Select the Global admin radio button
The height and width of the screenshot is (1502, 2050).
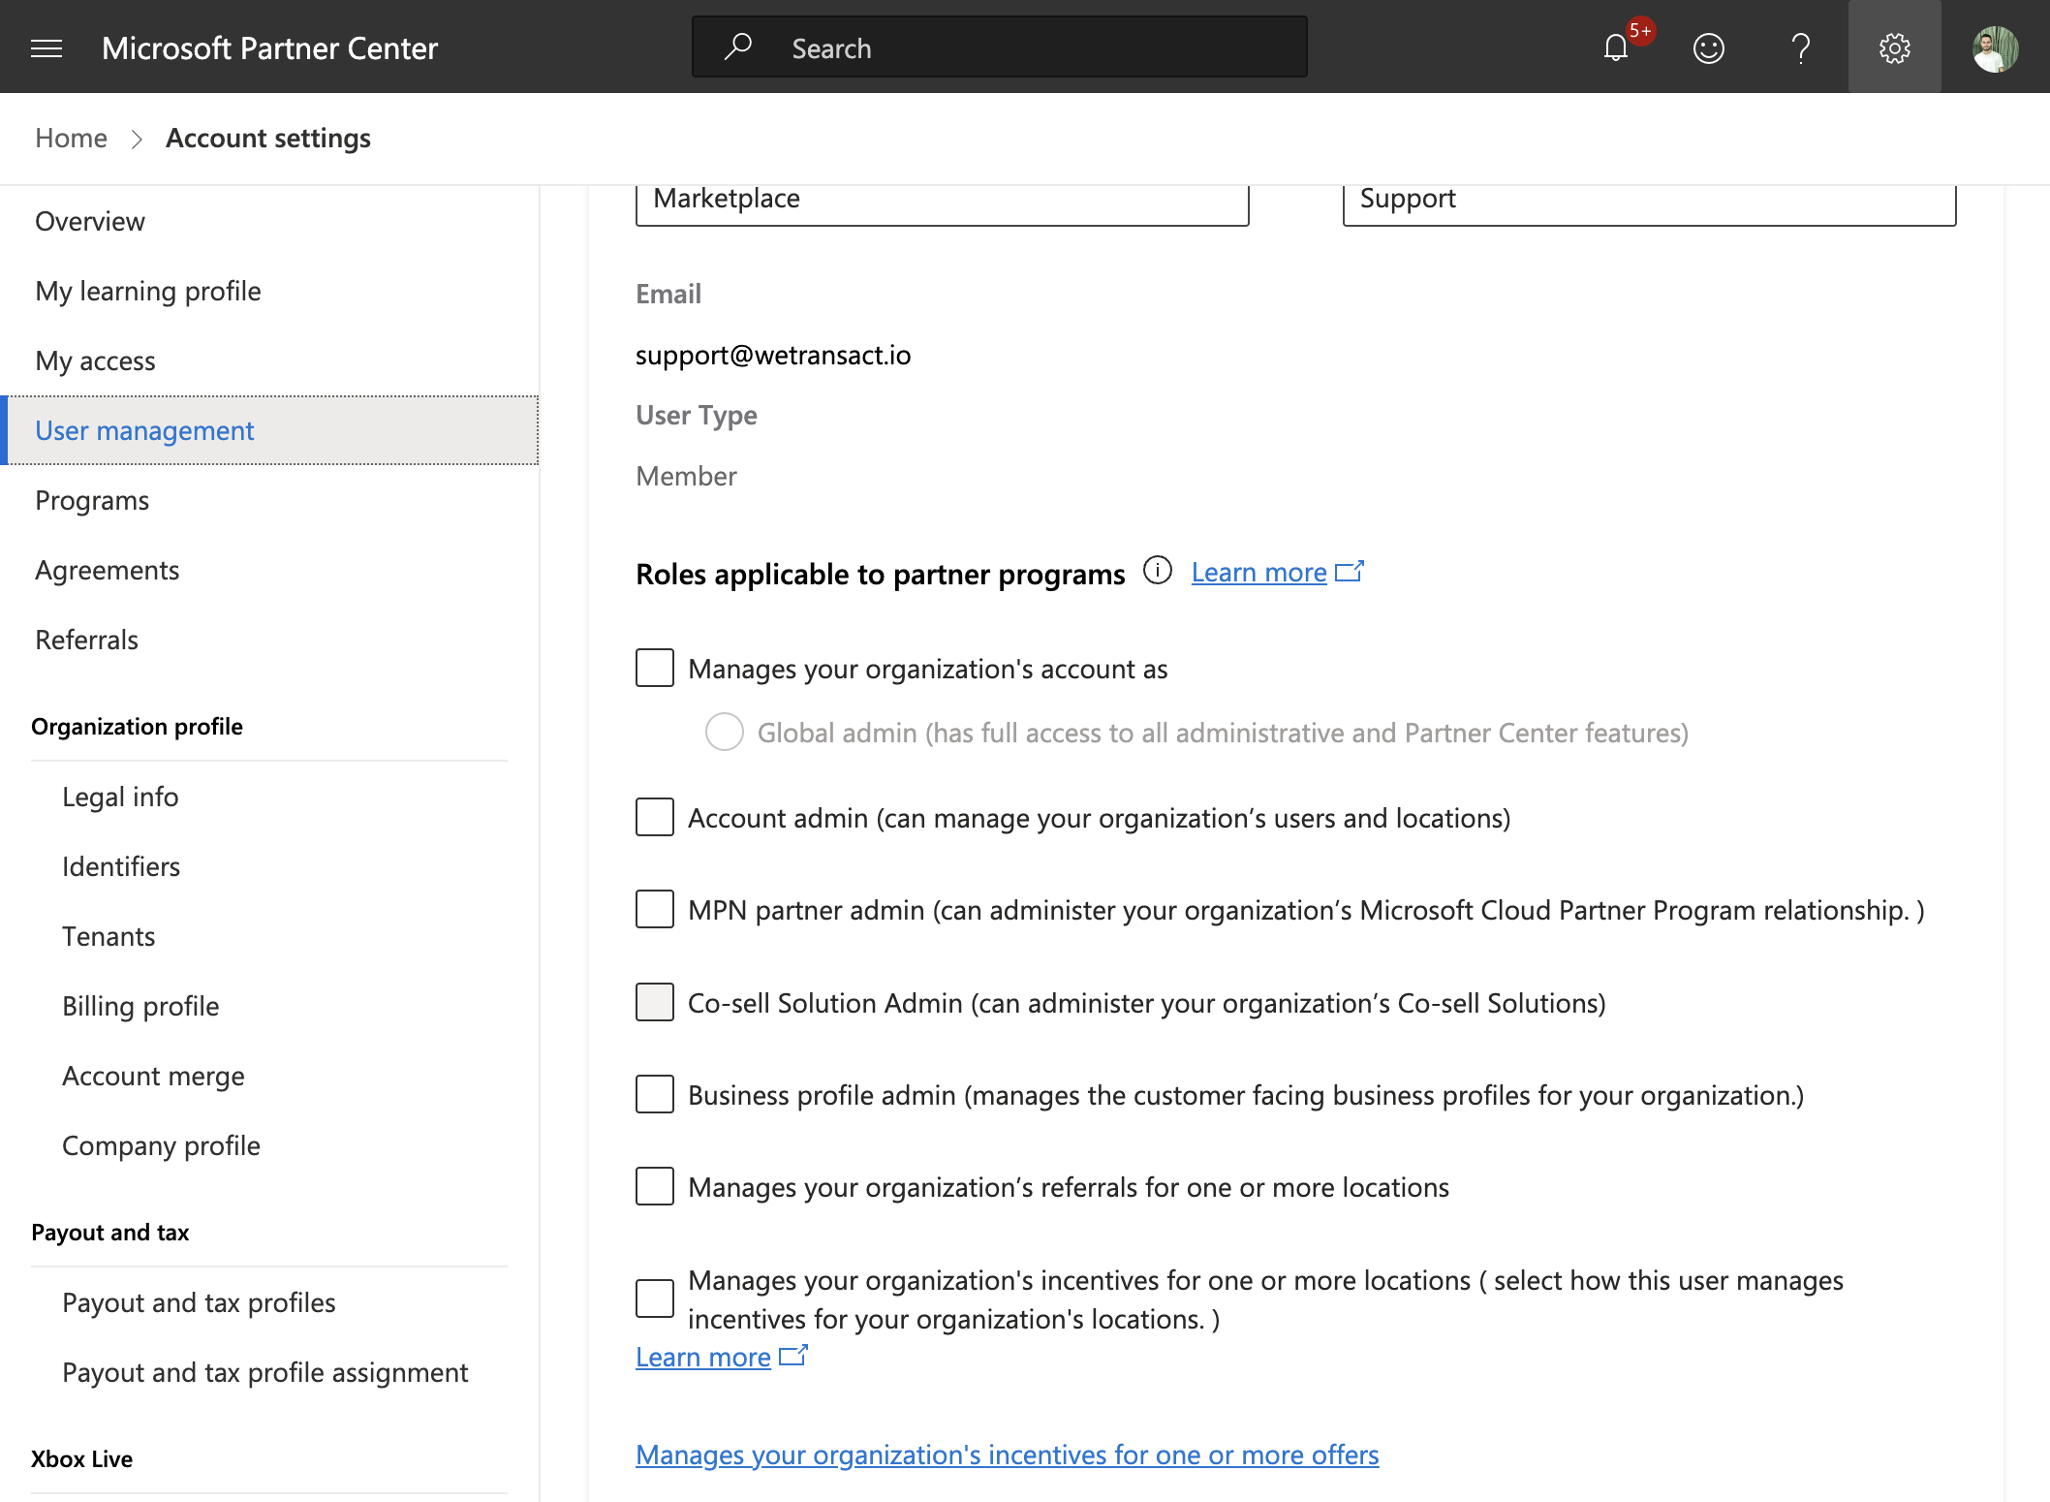pos(725,732)
